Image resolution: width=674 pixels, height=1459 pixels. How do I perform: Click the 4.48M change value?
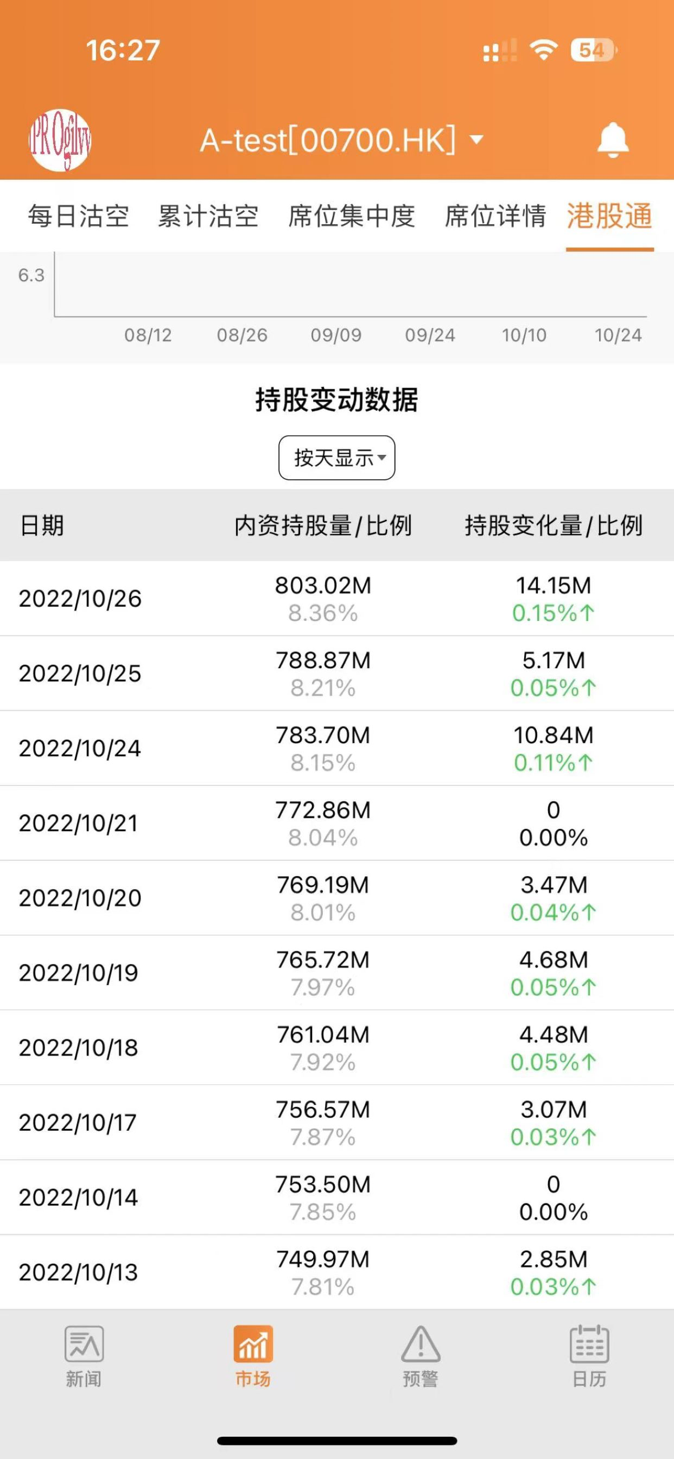(554, 1034)
